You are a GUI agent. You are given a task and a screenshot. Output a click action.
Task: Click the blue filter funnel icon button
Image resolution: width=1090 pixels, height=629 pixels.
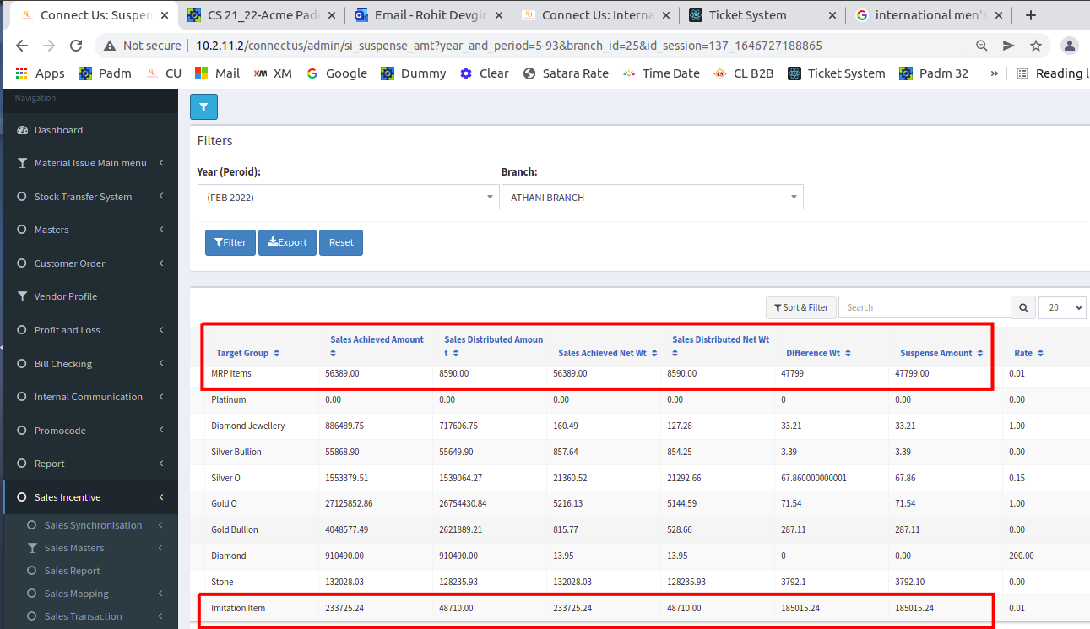(204, 107)
